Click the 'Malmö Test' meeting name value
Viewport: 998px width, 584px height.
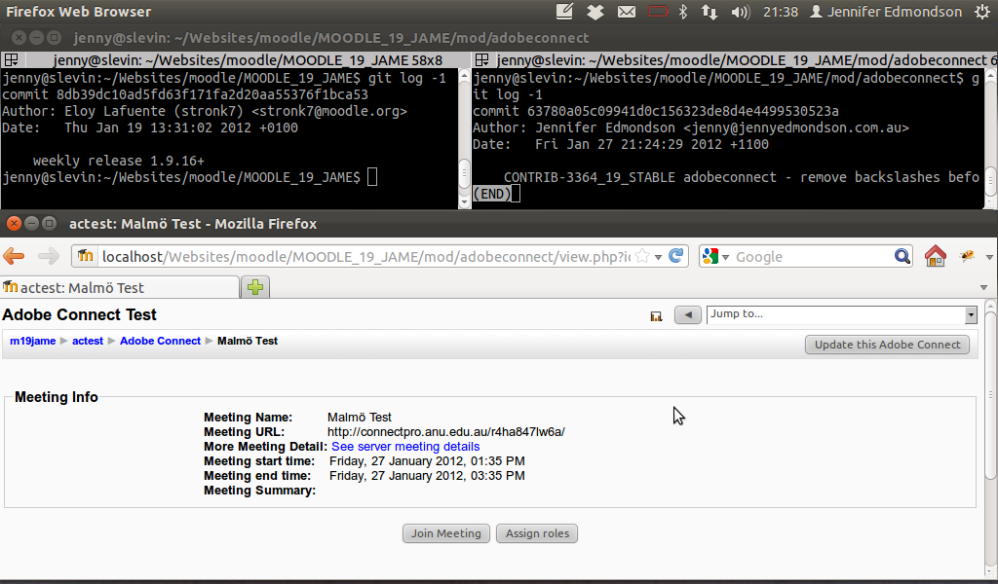coord(359,417)
